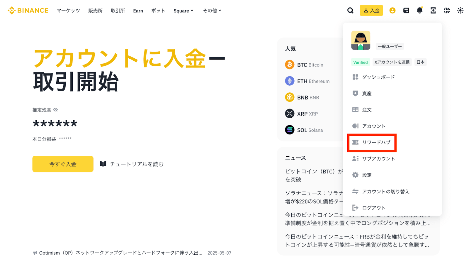The image size is (469, 269).
Task: Click the サブアカウント people icon
Action: (355, 159)
